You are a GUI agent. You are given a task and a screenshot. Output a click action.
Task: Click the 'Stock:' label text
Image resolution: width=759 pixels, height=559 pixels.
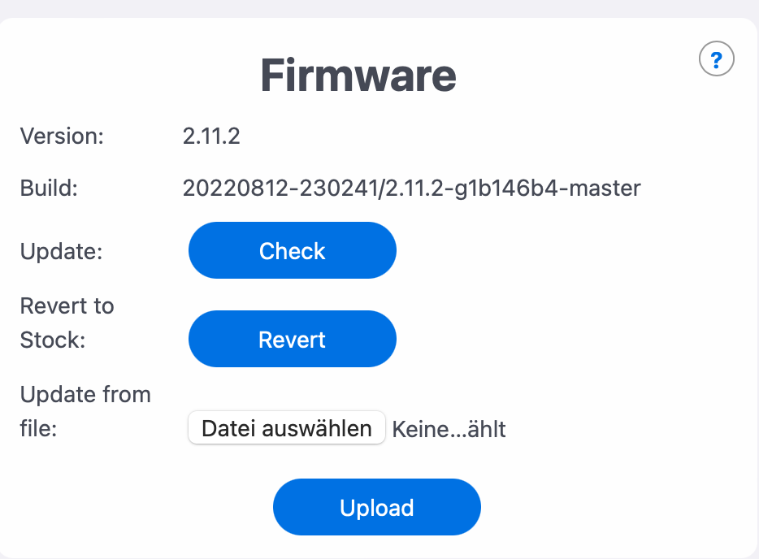coord(53,340)
